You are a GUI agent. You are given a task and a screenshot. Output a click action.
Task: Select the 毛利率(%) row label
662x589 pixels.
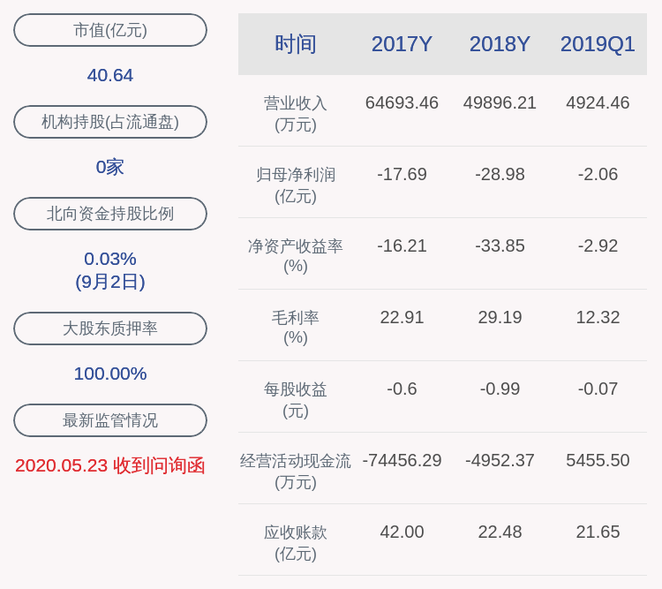(295, 328)
